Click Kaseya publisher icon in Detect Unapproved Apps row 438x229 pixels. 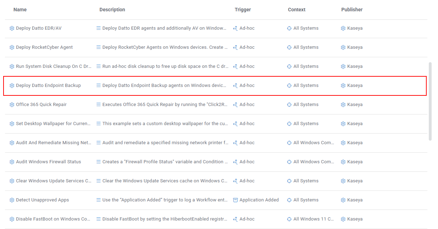coord(343,200)
